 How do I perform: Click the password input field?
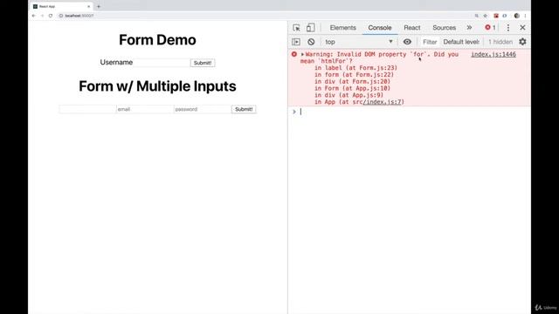(x=203, y=109)
